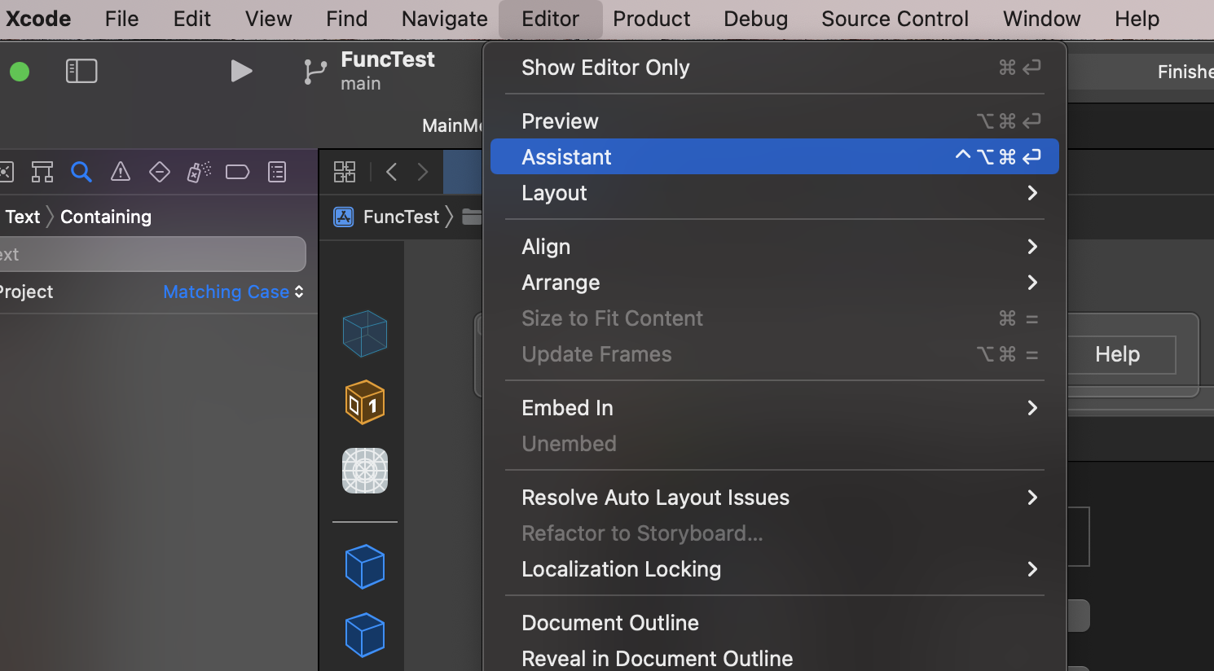1214x671 pixels.
Task: Open the Matching Case dropdown
Action: 233,292
